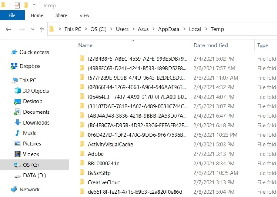Switch to the View ribbon tab
Image resolution: width=277 pixels, height=197 pixels.
tap(84, 15)
